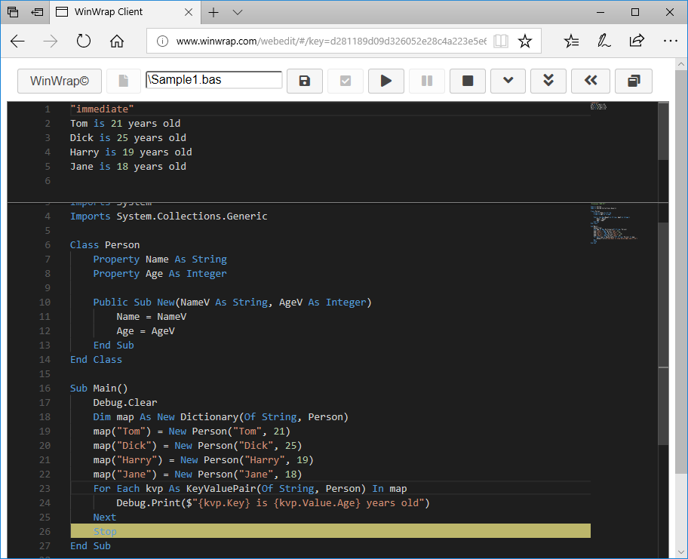This screenshot has width=688, height=559.
Task: Click the double chevron left step out button
Action: (x=591, y=81)
